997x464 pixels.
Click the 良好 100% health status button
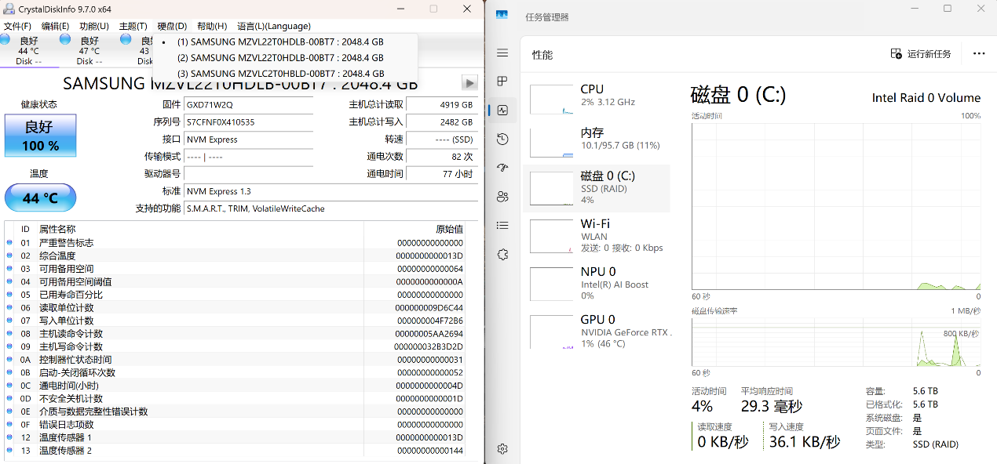(41, 136)
